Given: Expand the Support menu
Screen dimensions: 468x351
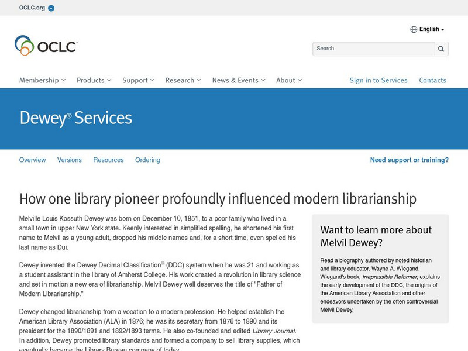Looking at the screenshot, I should [138, 80].
